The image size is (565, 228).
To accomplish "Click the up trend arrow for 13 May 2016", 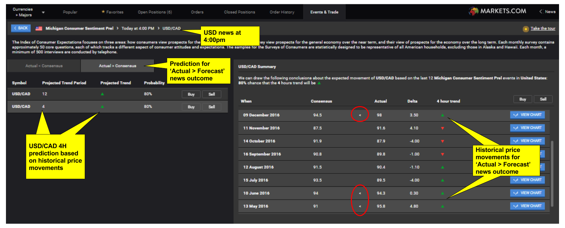I will [443, 206].
